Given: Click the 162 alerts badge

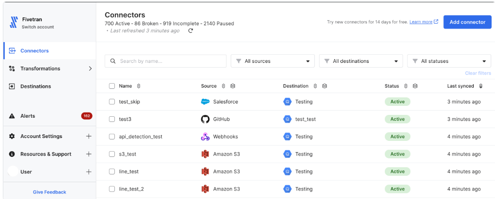Looking at the screenshot, I should (x=87, y=116).
